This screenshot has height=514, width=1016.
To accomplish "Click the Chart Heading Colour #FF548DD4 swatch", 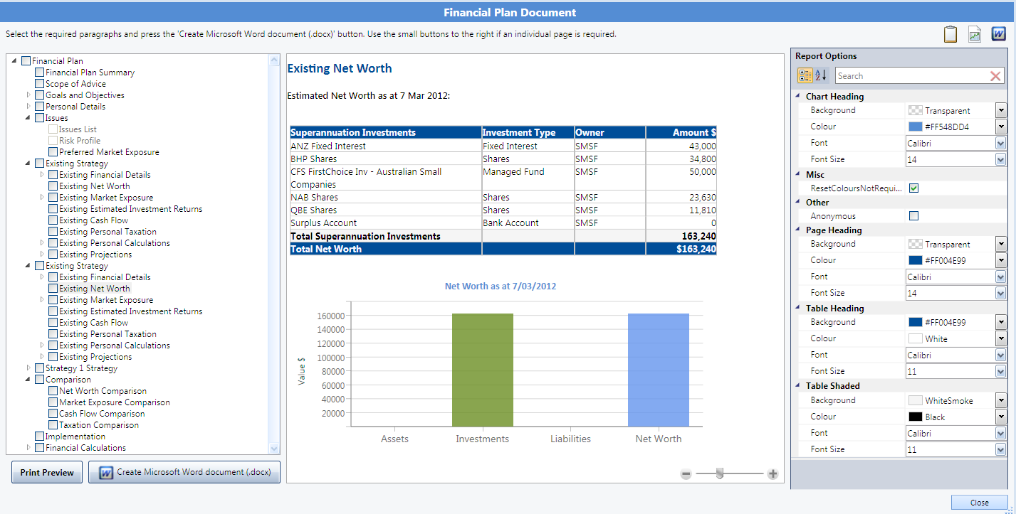I will (x=916, y=127).
